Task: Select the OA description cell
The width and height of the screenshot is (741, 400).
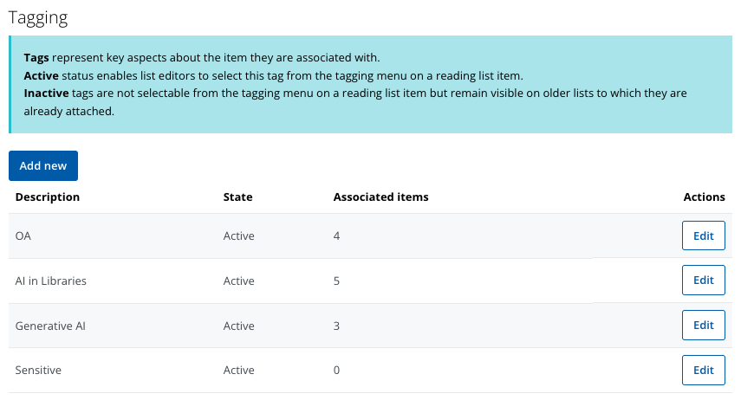Action: [23, 235]
